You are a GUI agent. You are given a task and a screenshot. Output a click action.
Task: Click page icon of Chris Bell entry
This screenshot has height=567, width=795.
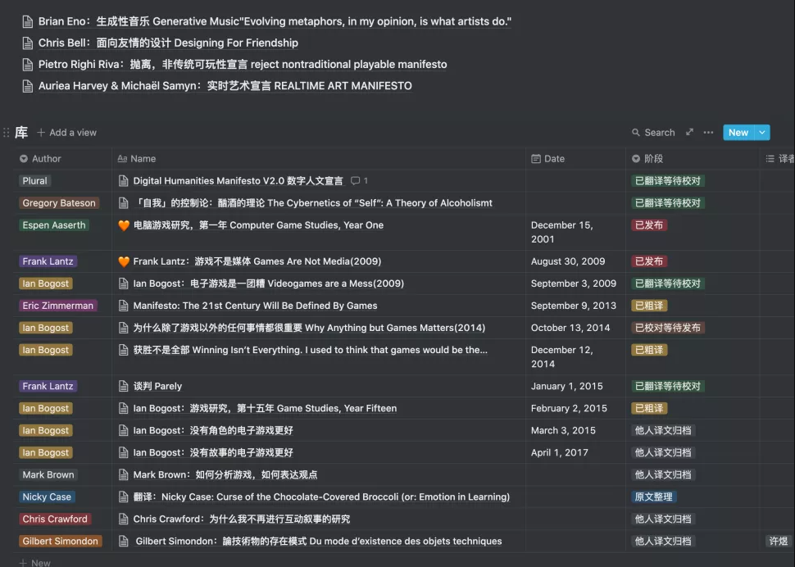[28, 43]
